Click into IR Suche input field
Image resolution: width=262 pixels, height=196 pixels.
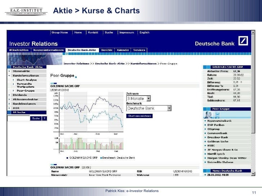pos(18,118)
